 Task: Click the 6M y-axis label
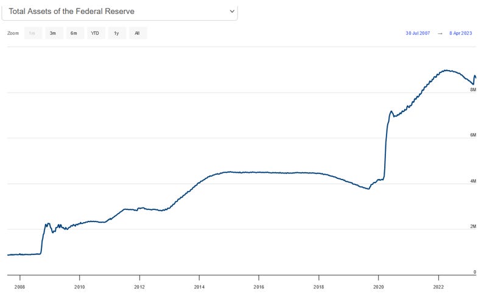[x=473, y=135]
